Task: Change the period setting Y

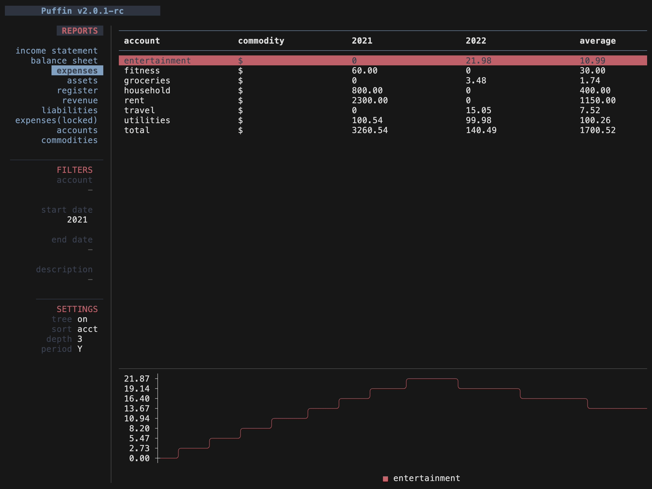Action: pos(80,349)
